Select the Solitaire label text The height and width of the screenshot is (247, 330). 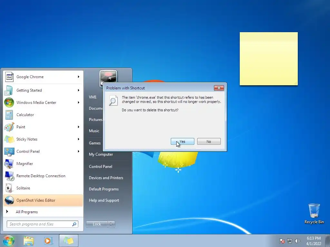pos(23,188)
